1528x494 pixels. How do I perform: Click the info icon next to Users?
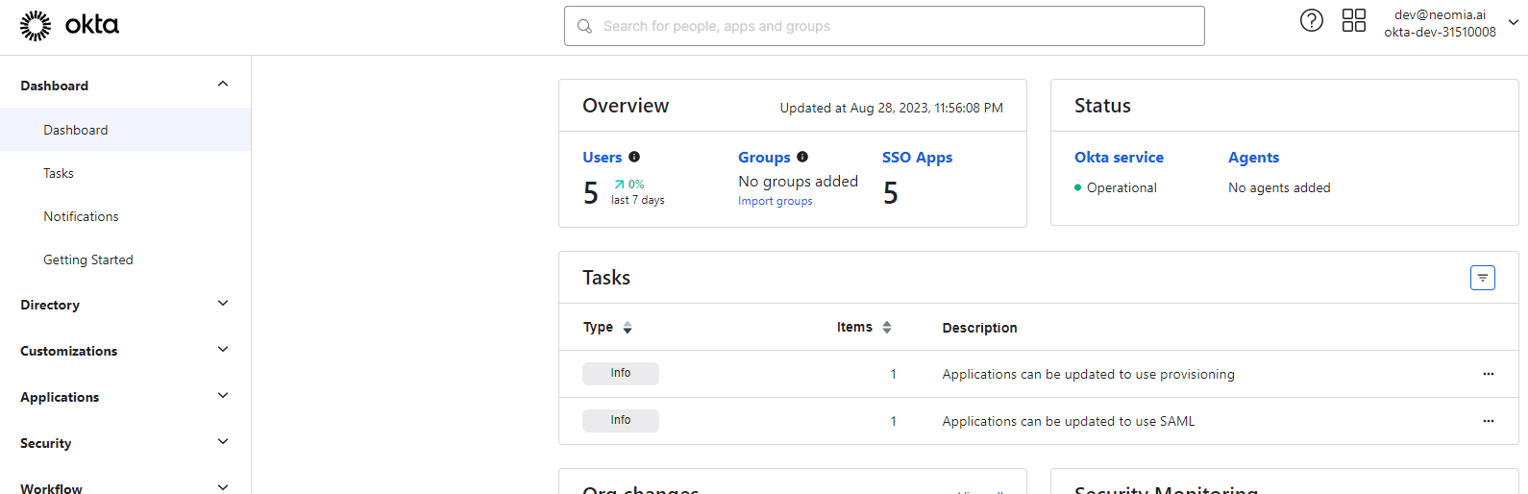(x=634, y=157)
